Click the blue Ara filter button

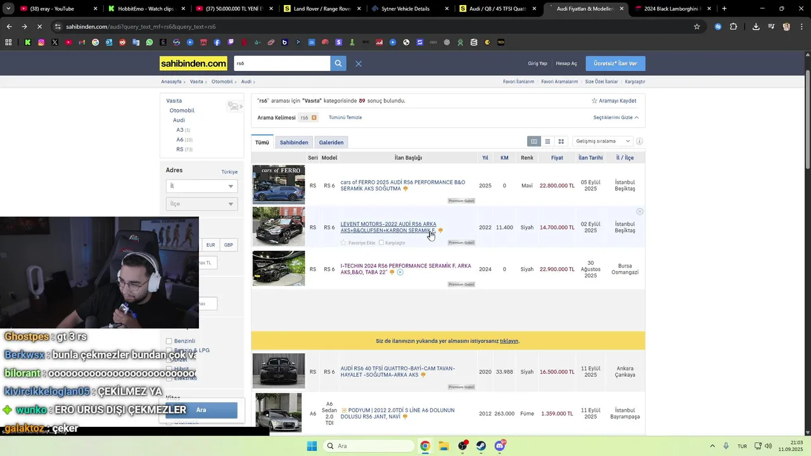click(x=201, y=410)
